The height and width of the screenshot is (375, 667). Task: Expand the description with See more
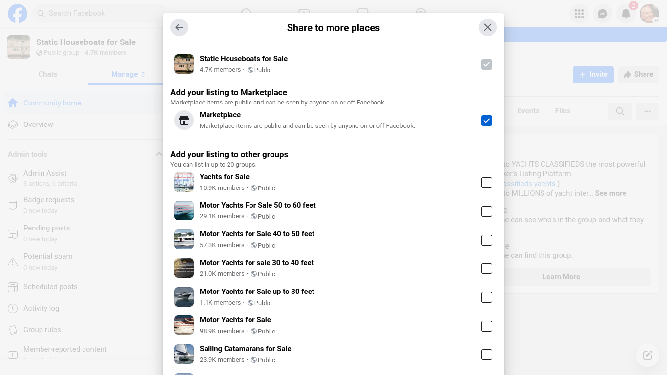[610, 193]
